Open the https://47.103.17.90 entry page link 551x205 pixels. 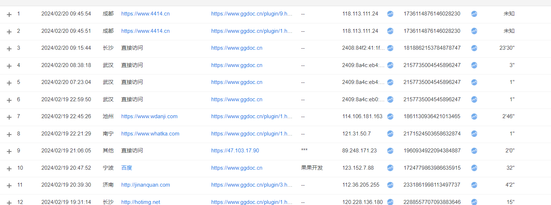[x=235, y=151]
